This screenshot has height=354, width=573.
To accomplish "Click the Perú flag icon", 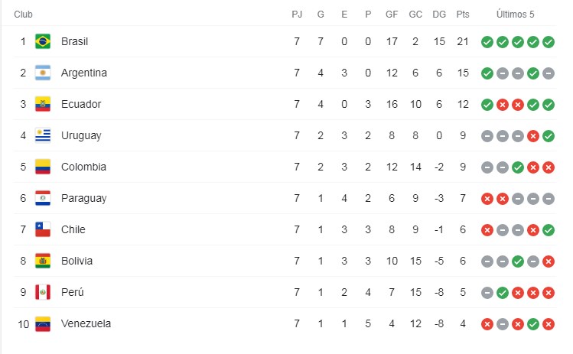I will coord(43,292).
